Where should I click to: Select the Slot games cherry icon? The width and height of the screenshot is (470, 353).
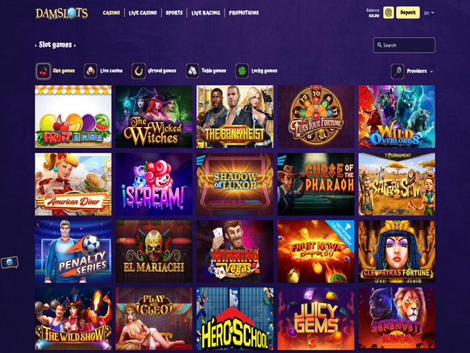pyautogui.click(x=43, y=71)
